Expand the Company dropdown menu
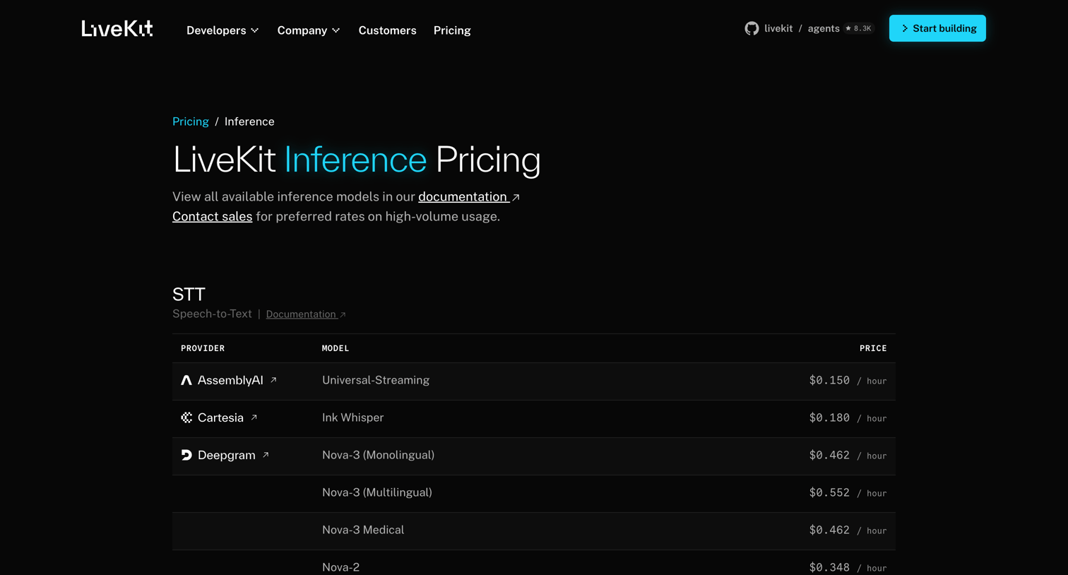 point(309,30)
